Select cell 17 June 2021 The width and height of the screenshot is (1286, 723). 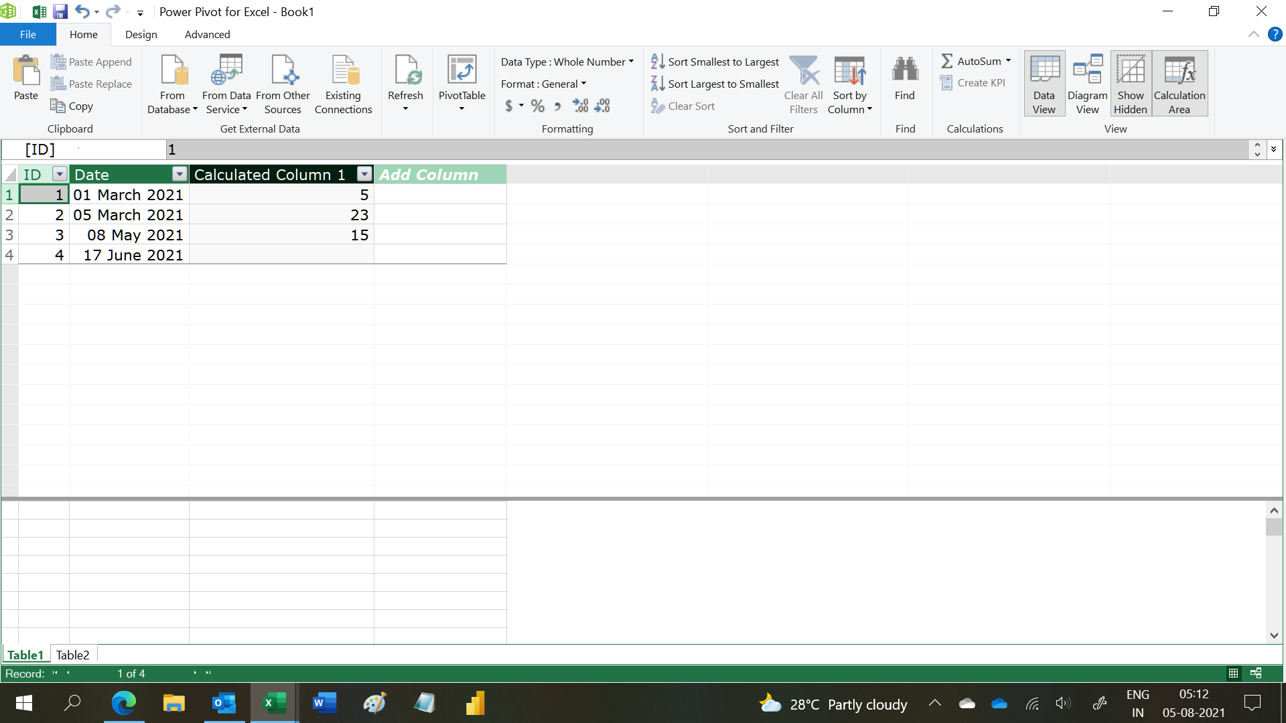(129, 254)
